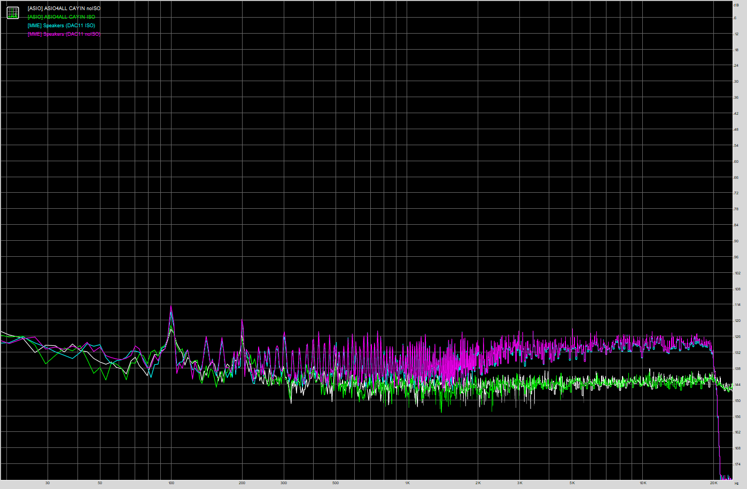Click the 100 Hz axis label
Viewport: 747px width, 489px height.
click(x=170, y=483)
